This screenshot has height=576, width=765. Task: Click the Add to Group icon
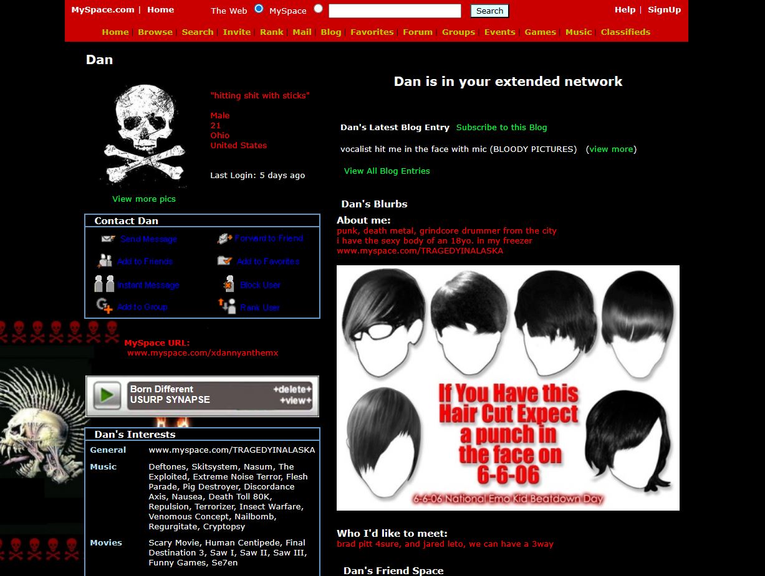[x=104, y=306]
